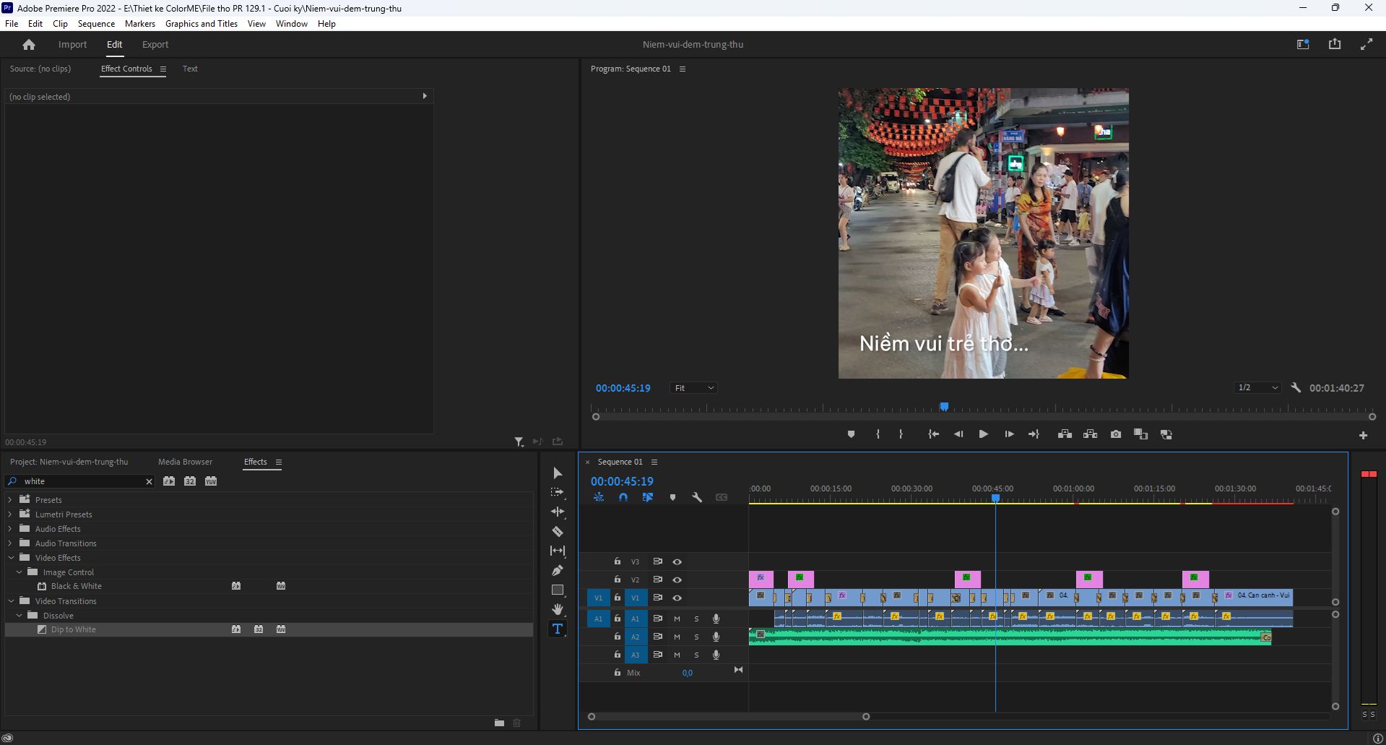
Task: Open the Fit zoom level dropdown
Action: coord(693,388)
